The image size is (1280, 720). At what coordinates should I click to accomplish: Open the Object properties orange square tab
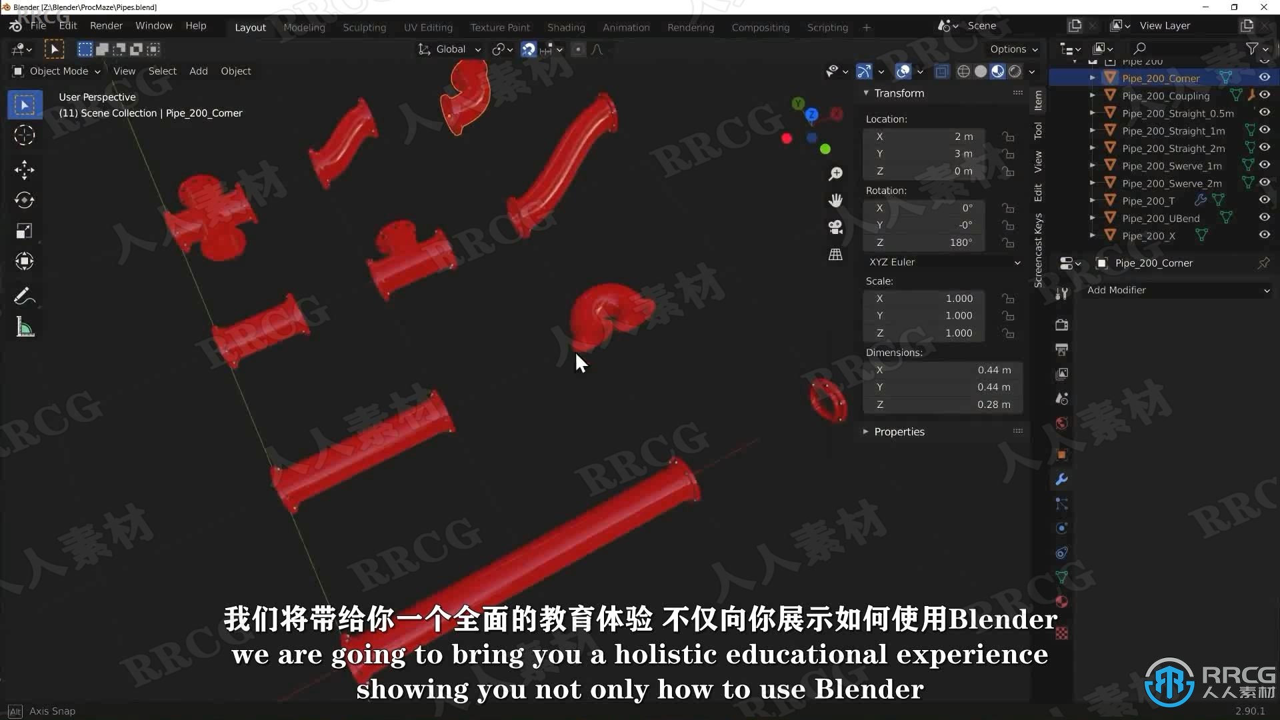1061,455
